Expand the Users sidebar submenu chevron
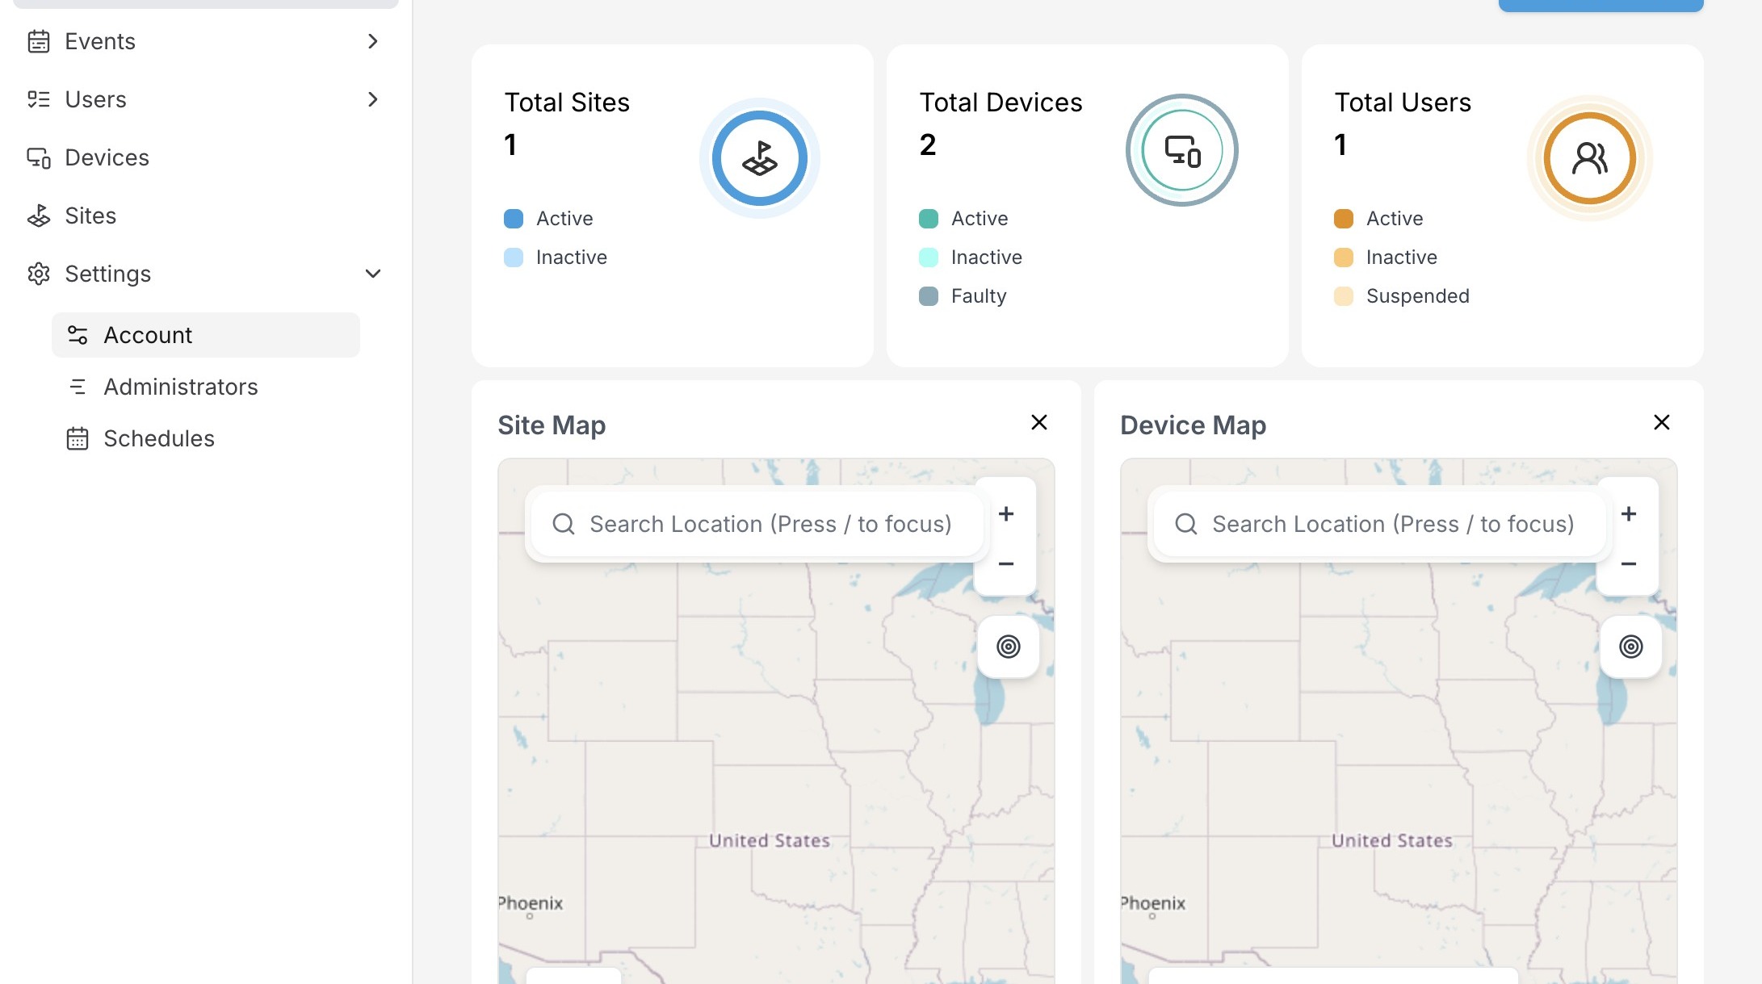The image size is (1762, 984). point(372,99)
